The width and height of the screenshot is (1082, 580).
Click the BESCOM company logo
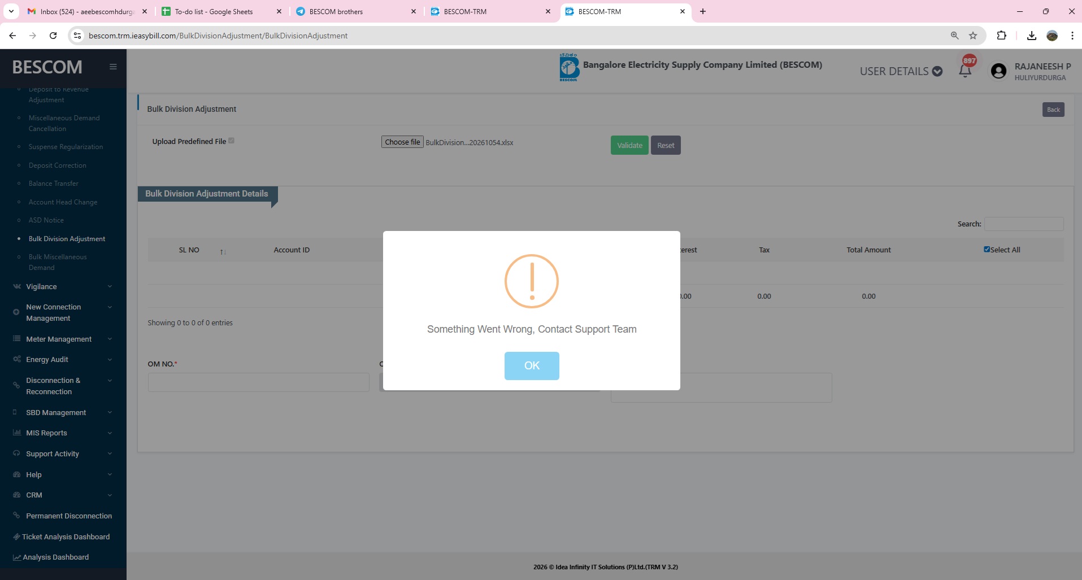coord(569,67)
